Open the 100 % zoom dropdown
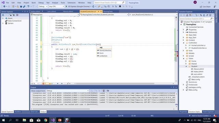Screen dimensions: 219x123 [x=35, y=83]
